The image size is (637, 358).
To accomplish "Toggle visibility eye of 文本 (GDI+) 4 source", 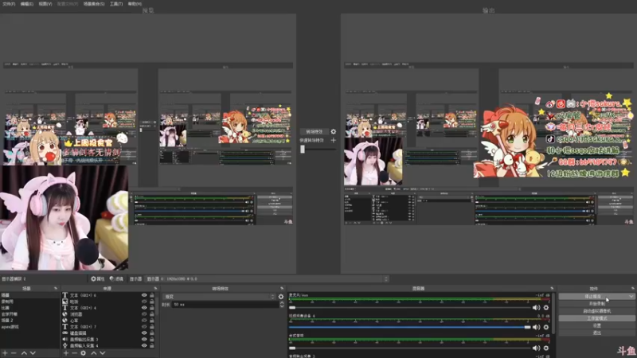I will (144, 308).
